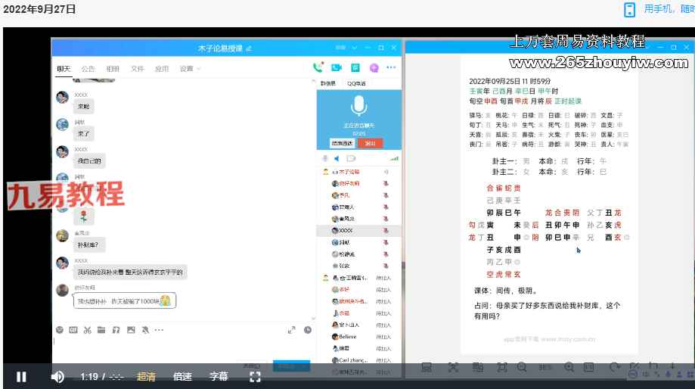Image resolution: width=695 pixels, height=389 pixels.
Task: Click the send picture icon
Action: pyautogui.click(x=131, y=330)
